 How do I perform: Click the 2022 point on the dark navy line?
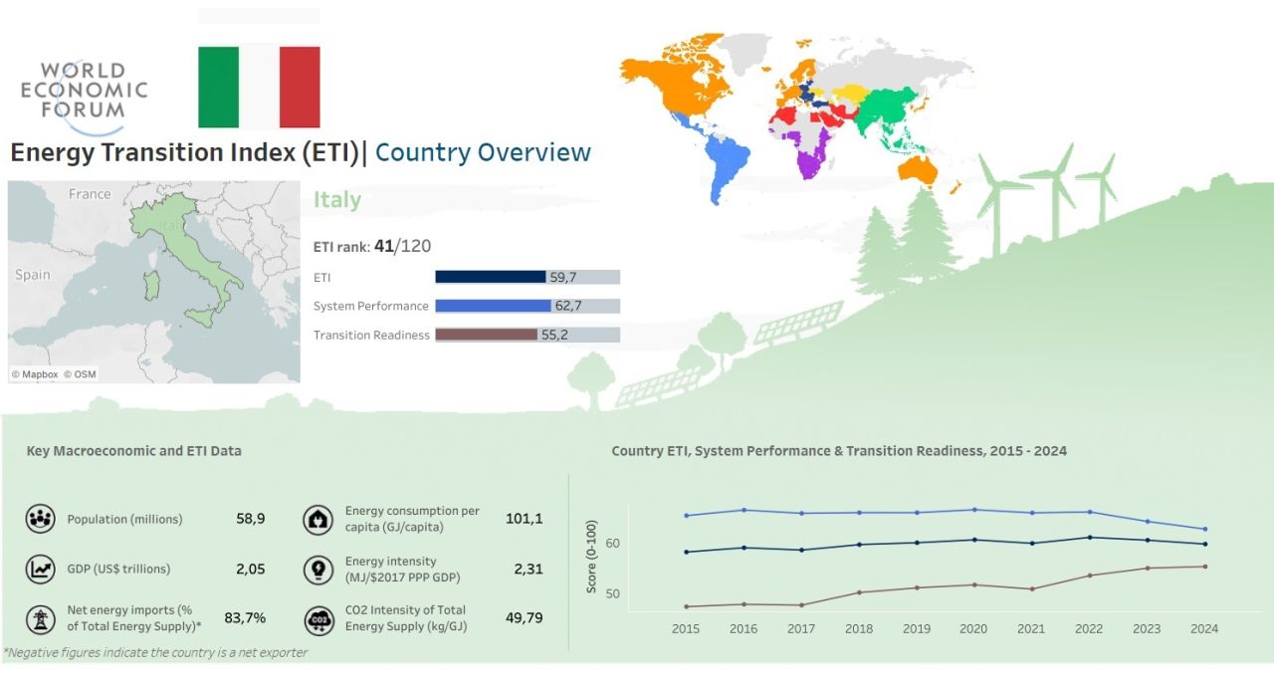point(1089,538)
